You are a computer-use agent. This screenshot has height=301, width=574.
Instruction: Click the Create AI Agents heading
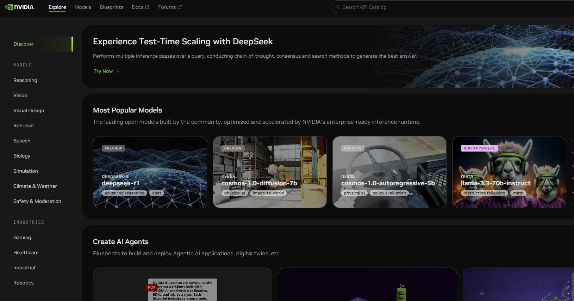coord(121,242)
